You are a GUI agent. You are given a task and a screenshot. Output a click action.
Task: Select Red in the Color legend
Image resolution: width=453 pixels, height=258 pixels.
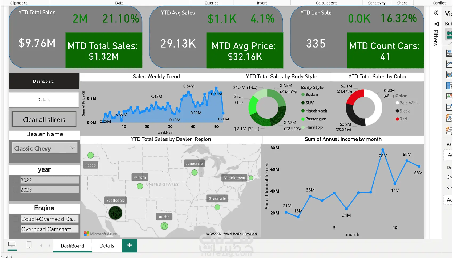click(x=401, y=119)
